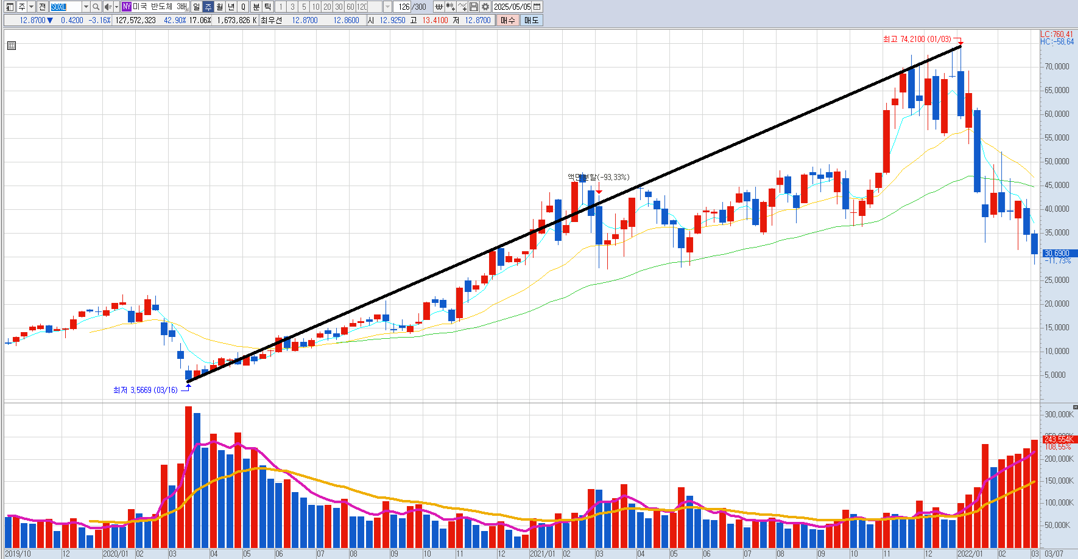Open the calendar date picker icon

[537, 7]
